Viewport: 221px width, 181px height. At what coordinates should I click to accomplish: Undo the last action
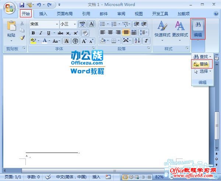[x=39, y=5]
